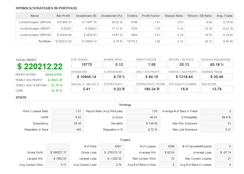Select the LondonScalper GBPUSD row name
The width and height of the screenshot is (244, 174).
tap(35, 35)
